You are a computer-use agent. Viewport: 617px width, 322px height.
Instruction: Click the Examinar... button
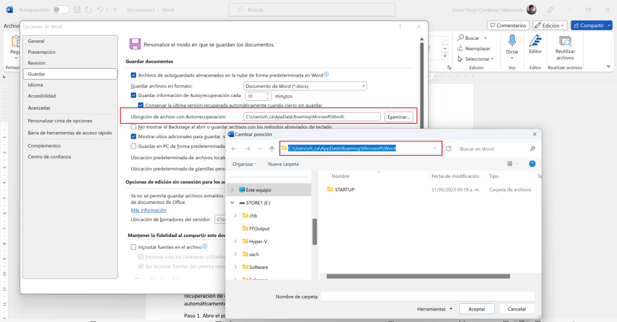(398, 117)
